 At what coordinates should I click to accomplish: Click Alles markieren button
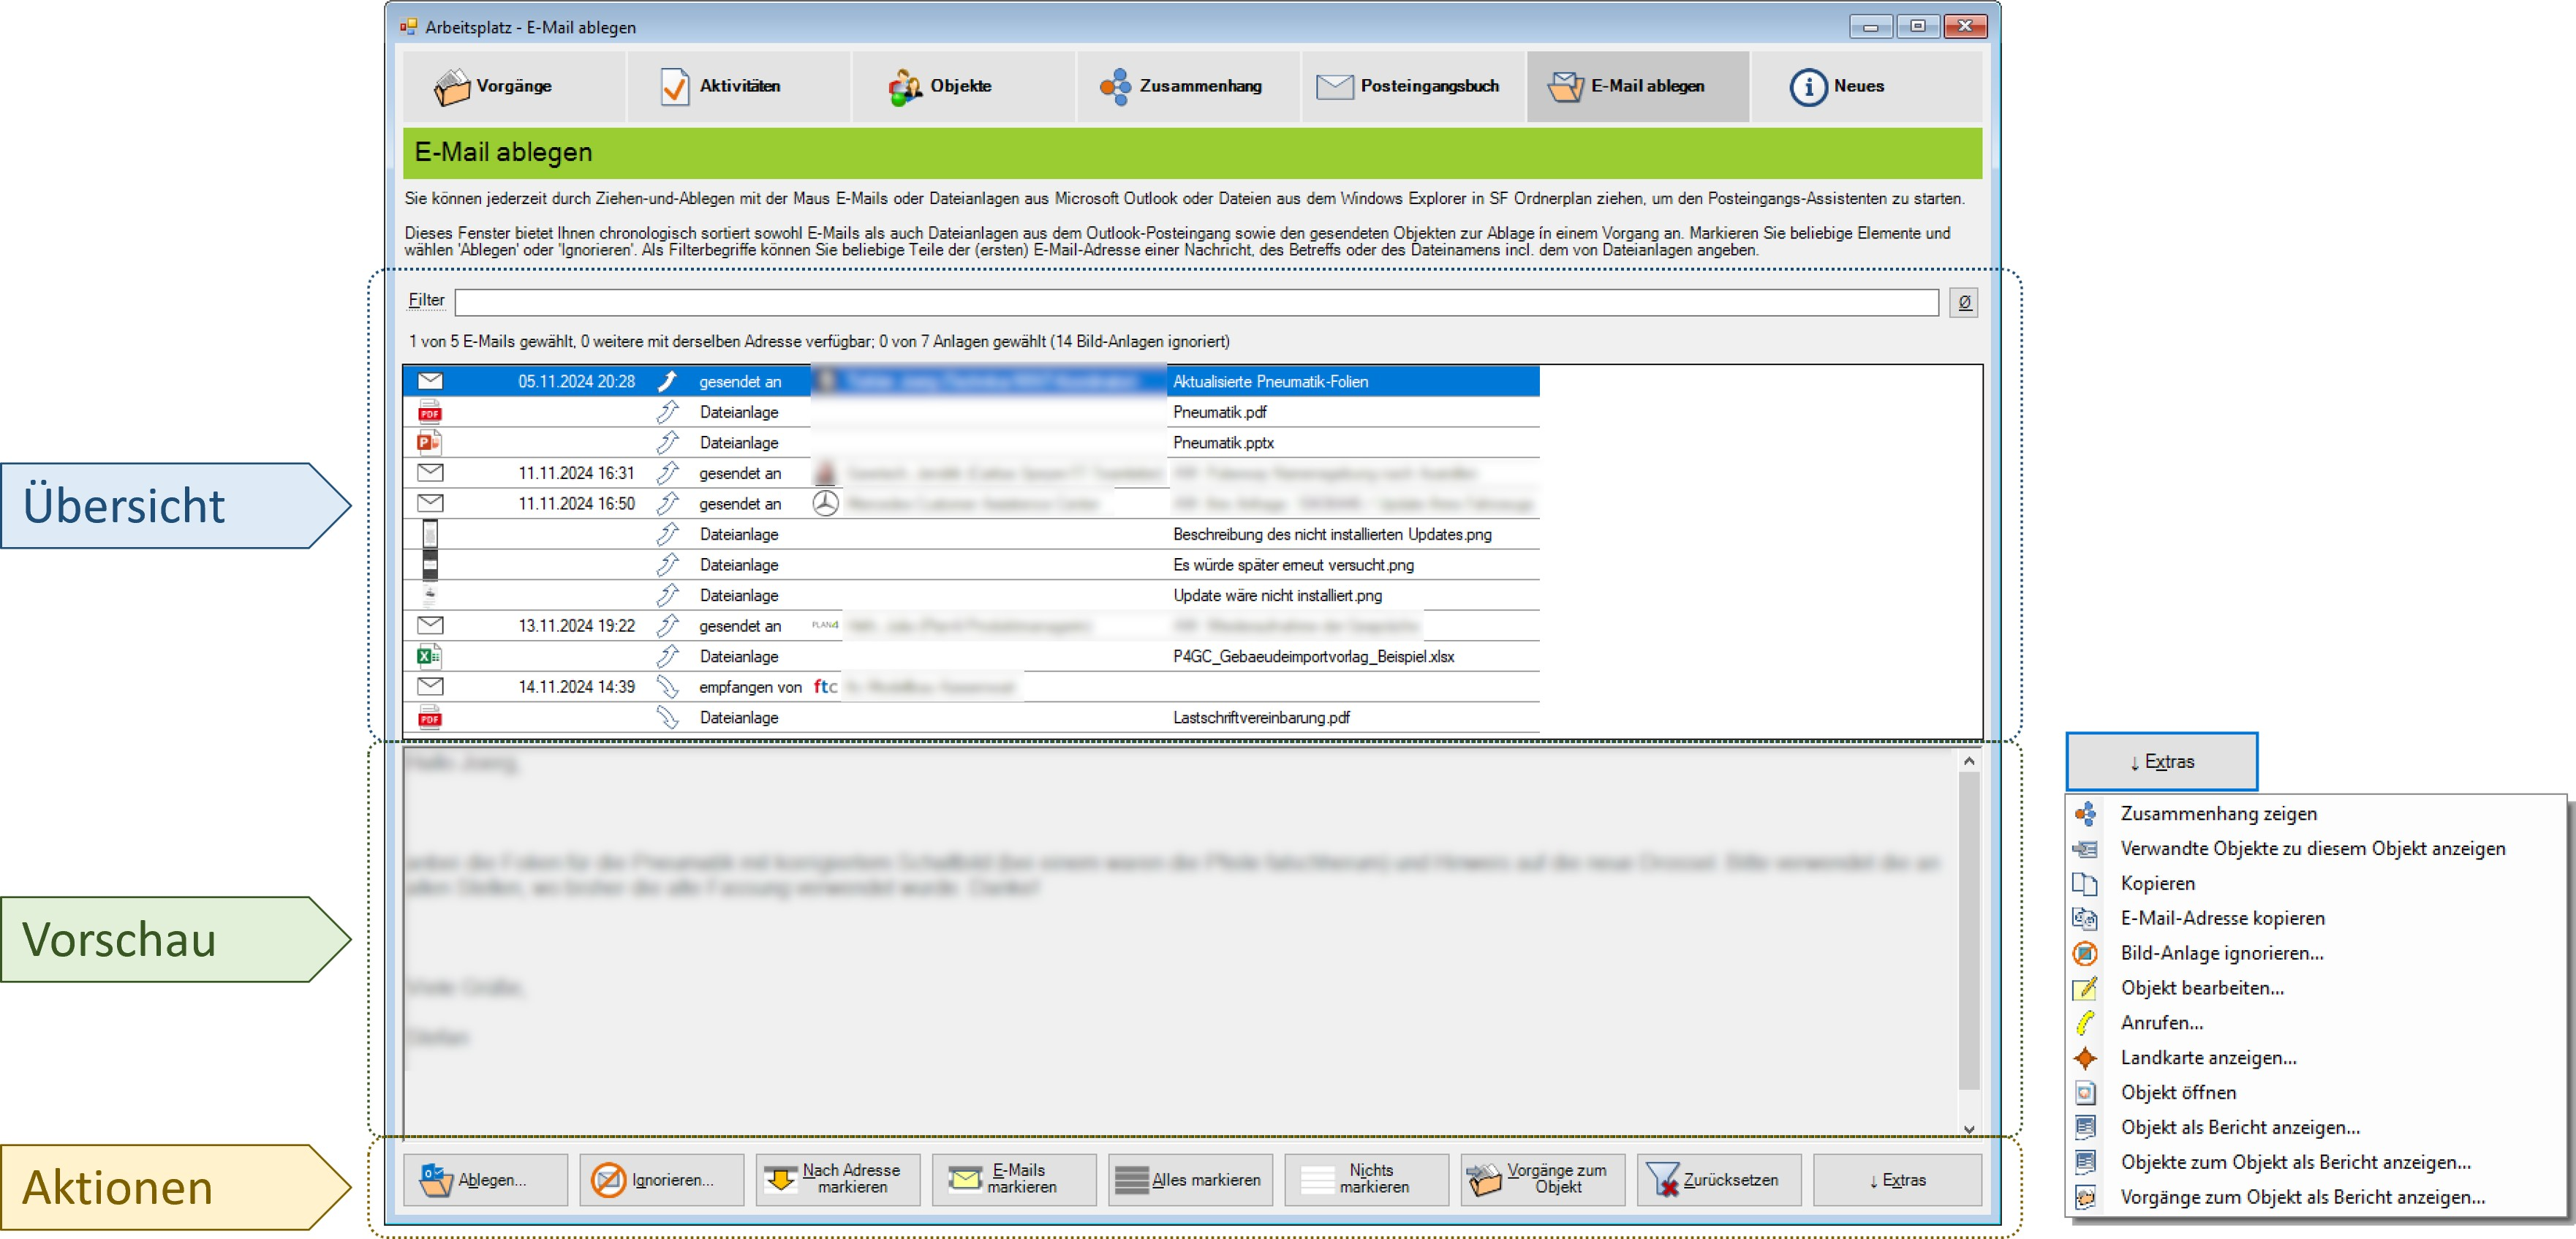pos(1190,1180)
